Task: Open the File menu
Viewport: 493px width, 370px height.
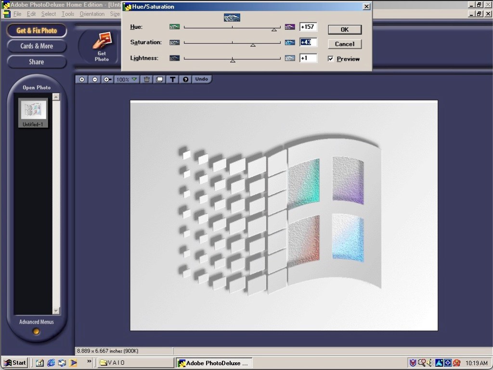Action: (17, 14)
